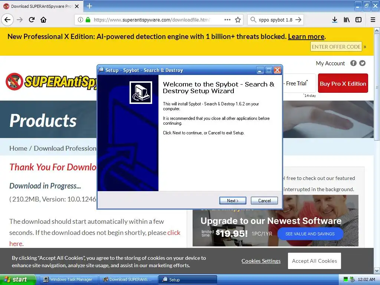Screen dimensions: 380x285
Task: Select the Setup taskbar item
Action: click(187, 279)
